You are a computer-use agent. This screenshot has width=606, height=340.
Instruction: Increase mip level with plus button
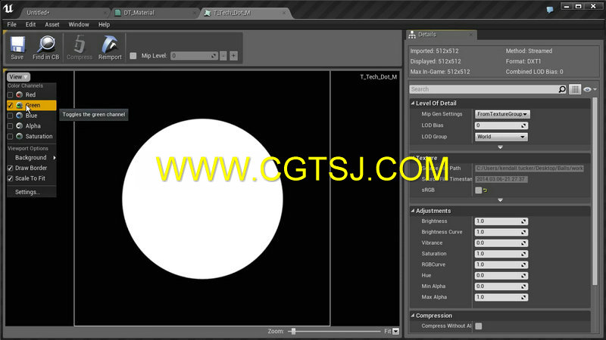233,56
